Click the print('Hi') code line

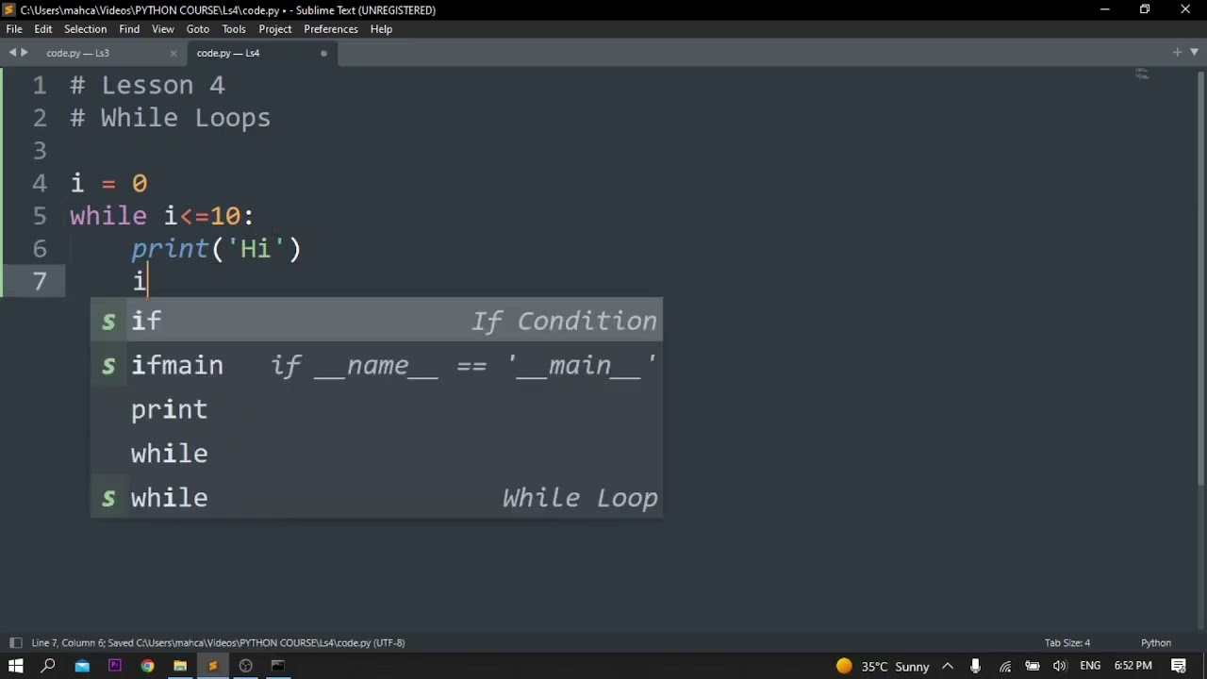[x=216, y=249]
